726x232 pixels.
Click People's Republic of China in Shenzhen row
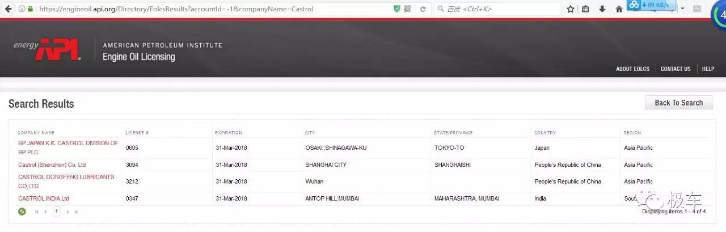(568, 165)
